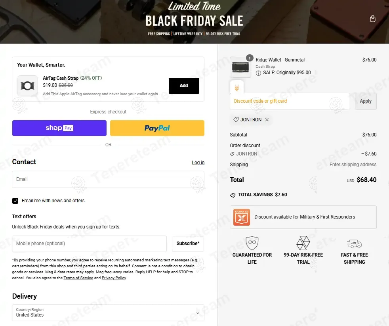This screenshot has height=326, width=389.
Task: Open the shopping bag cart icon
Action: point(372,19)
